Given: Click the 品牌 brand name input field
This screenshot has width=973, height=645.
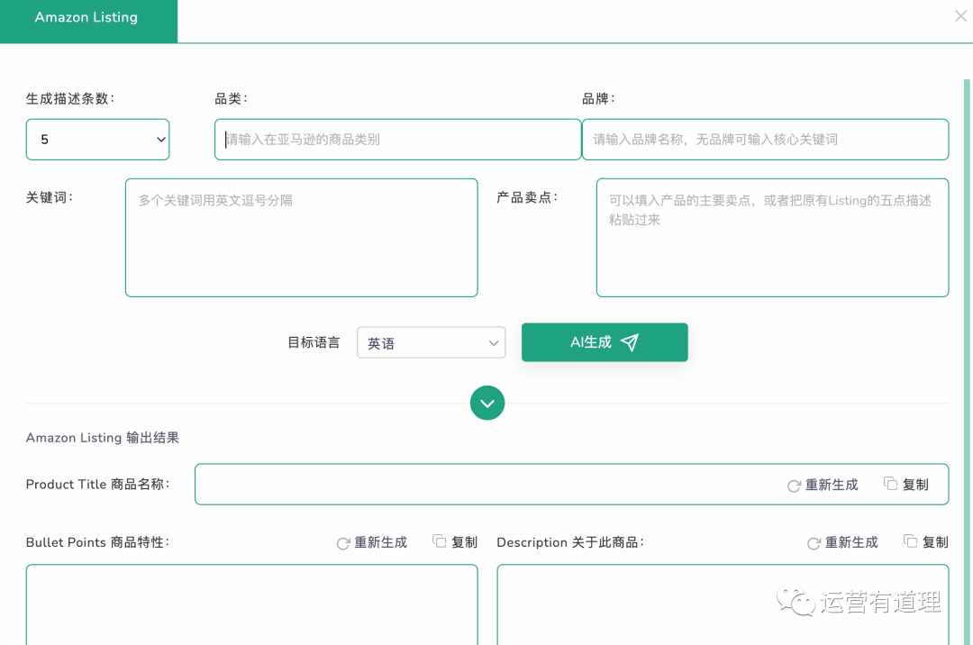Looking at the screenshot, I should (x=765, y=140).
